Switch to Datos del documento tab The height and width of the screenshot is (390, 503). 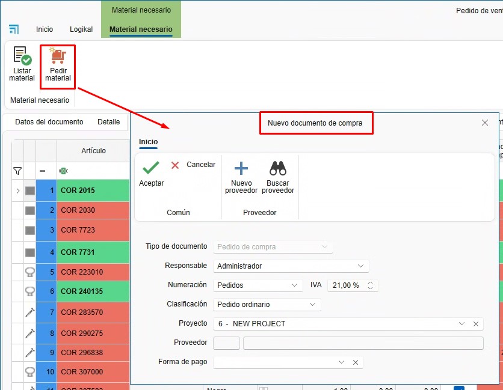49,122
